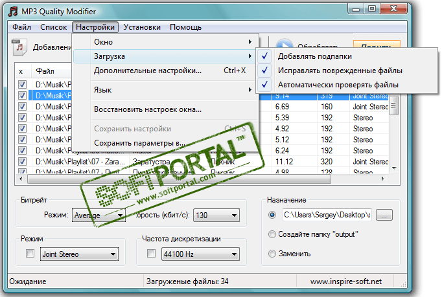Toggle Исправлять поврежденные файлы option
The image size is (442, 297).
347,71
